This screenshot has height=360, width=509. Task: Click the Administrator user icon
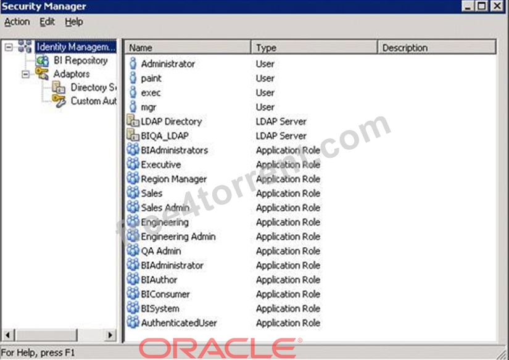point(133,63)
